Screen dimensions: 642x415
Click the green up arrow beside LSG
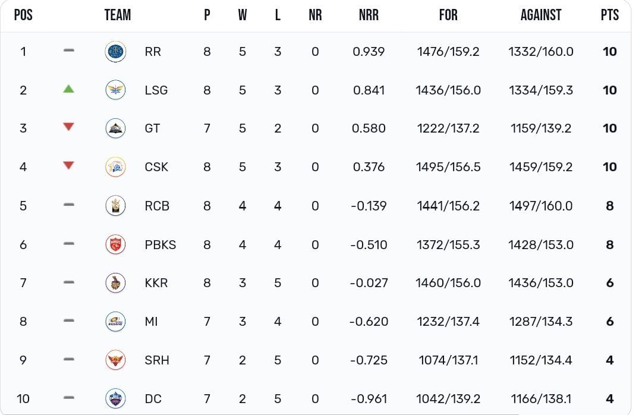(69, 89)
